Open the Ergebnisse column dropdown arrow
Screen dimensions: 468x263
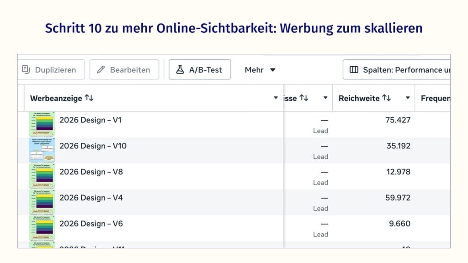(325, 98)
